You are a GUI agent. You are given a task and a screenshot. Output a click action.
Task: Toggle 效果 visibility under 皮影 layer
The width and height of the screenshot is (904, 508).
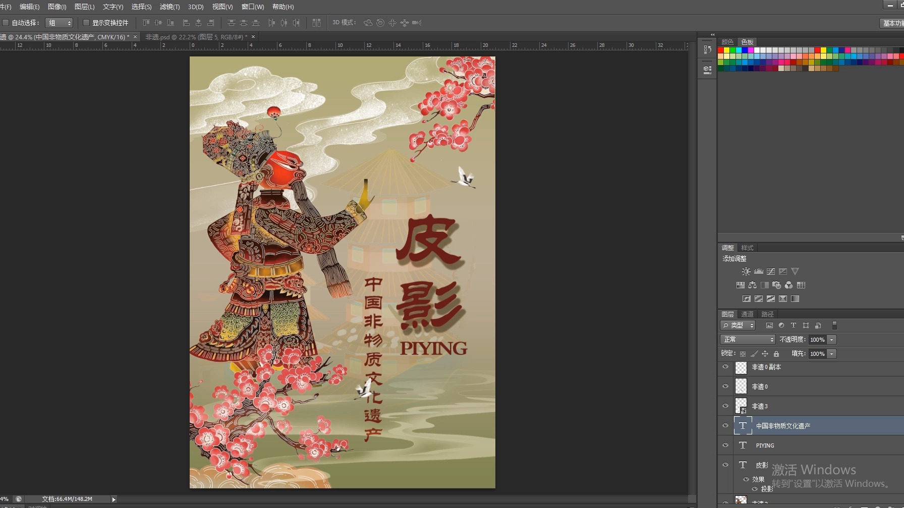click(x=746, y=479)
